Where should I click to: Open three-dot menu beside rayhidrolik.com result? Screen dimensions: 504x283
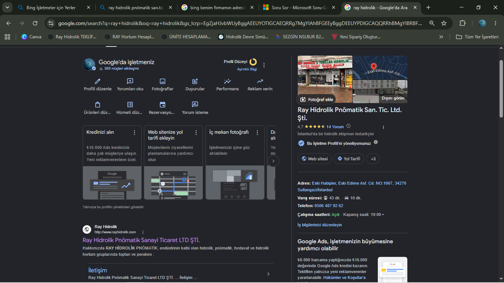[x=143, y=232]
